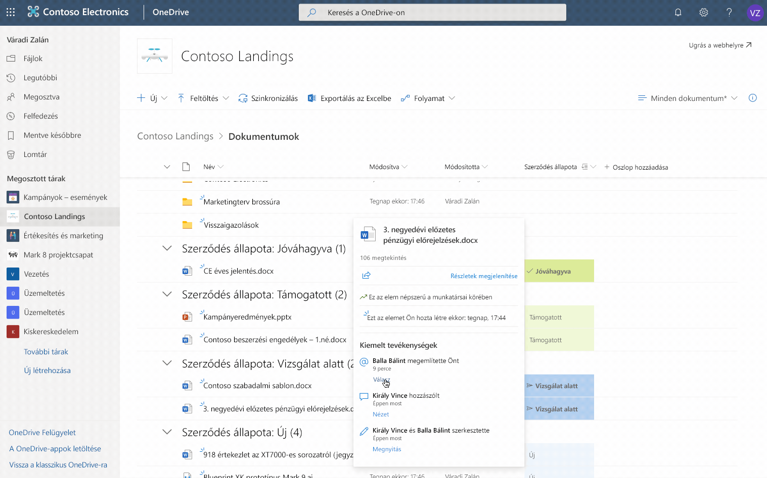Collapse the Vizsgálat alatt group
Screen dimensions: 767x478
point(167,363)
